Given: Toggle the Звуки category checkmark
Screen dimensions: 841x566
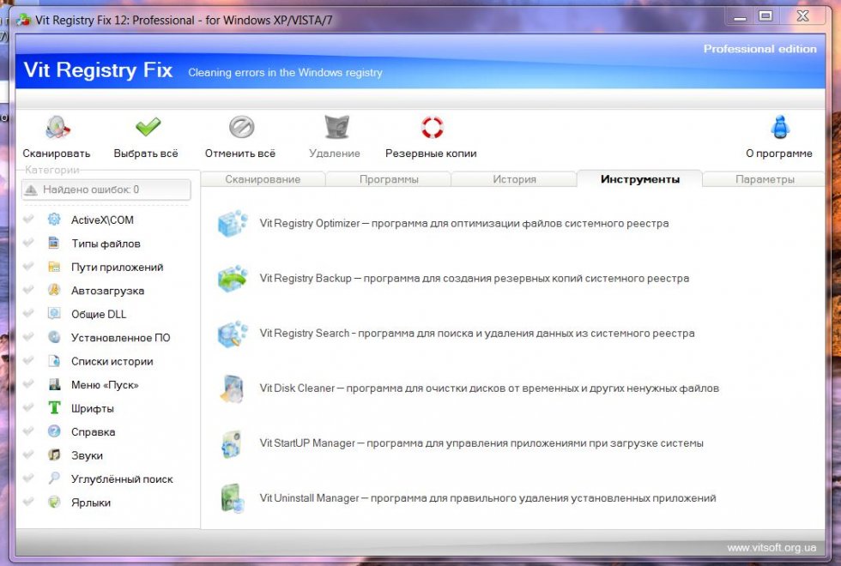Looking at the screenshot, I should (28, 455).
